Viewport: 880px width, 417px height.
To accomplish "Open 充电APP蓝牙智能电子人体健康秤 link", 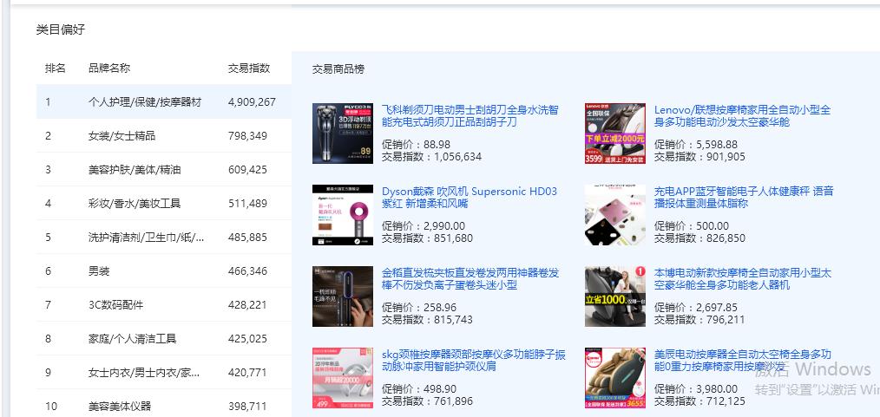I will pos(744,198).
